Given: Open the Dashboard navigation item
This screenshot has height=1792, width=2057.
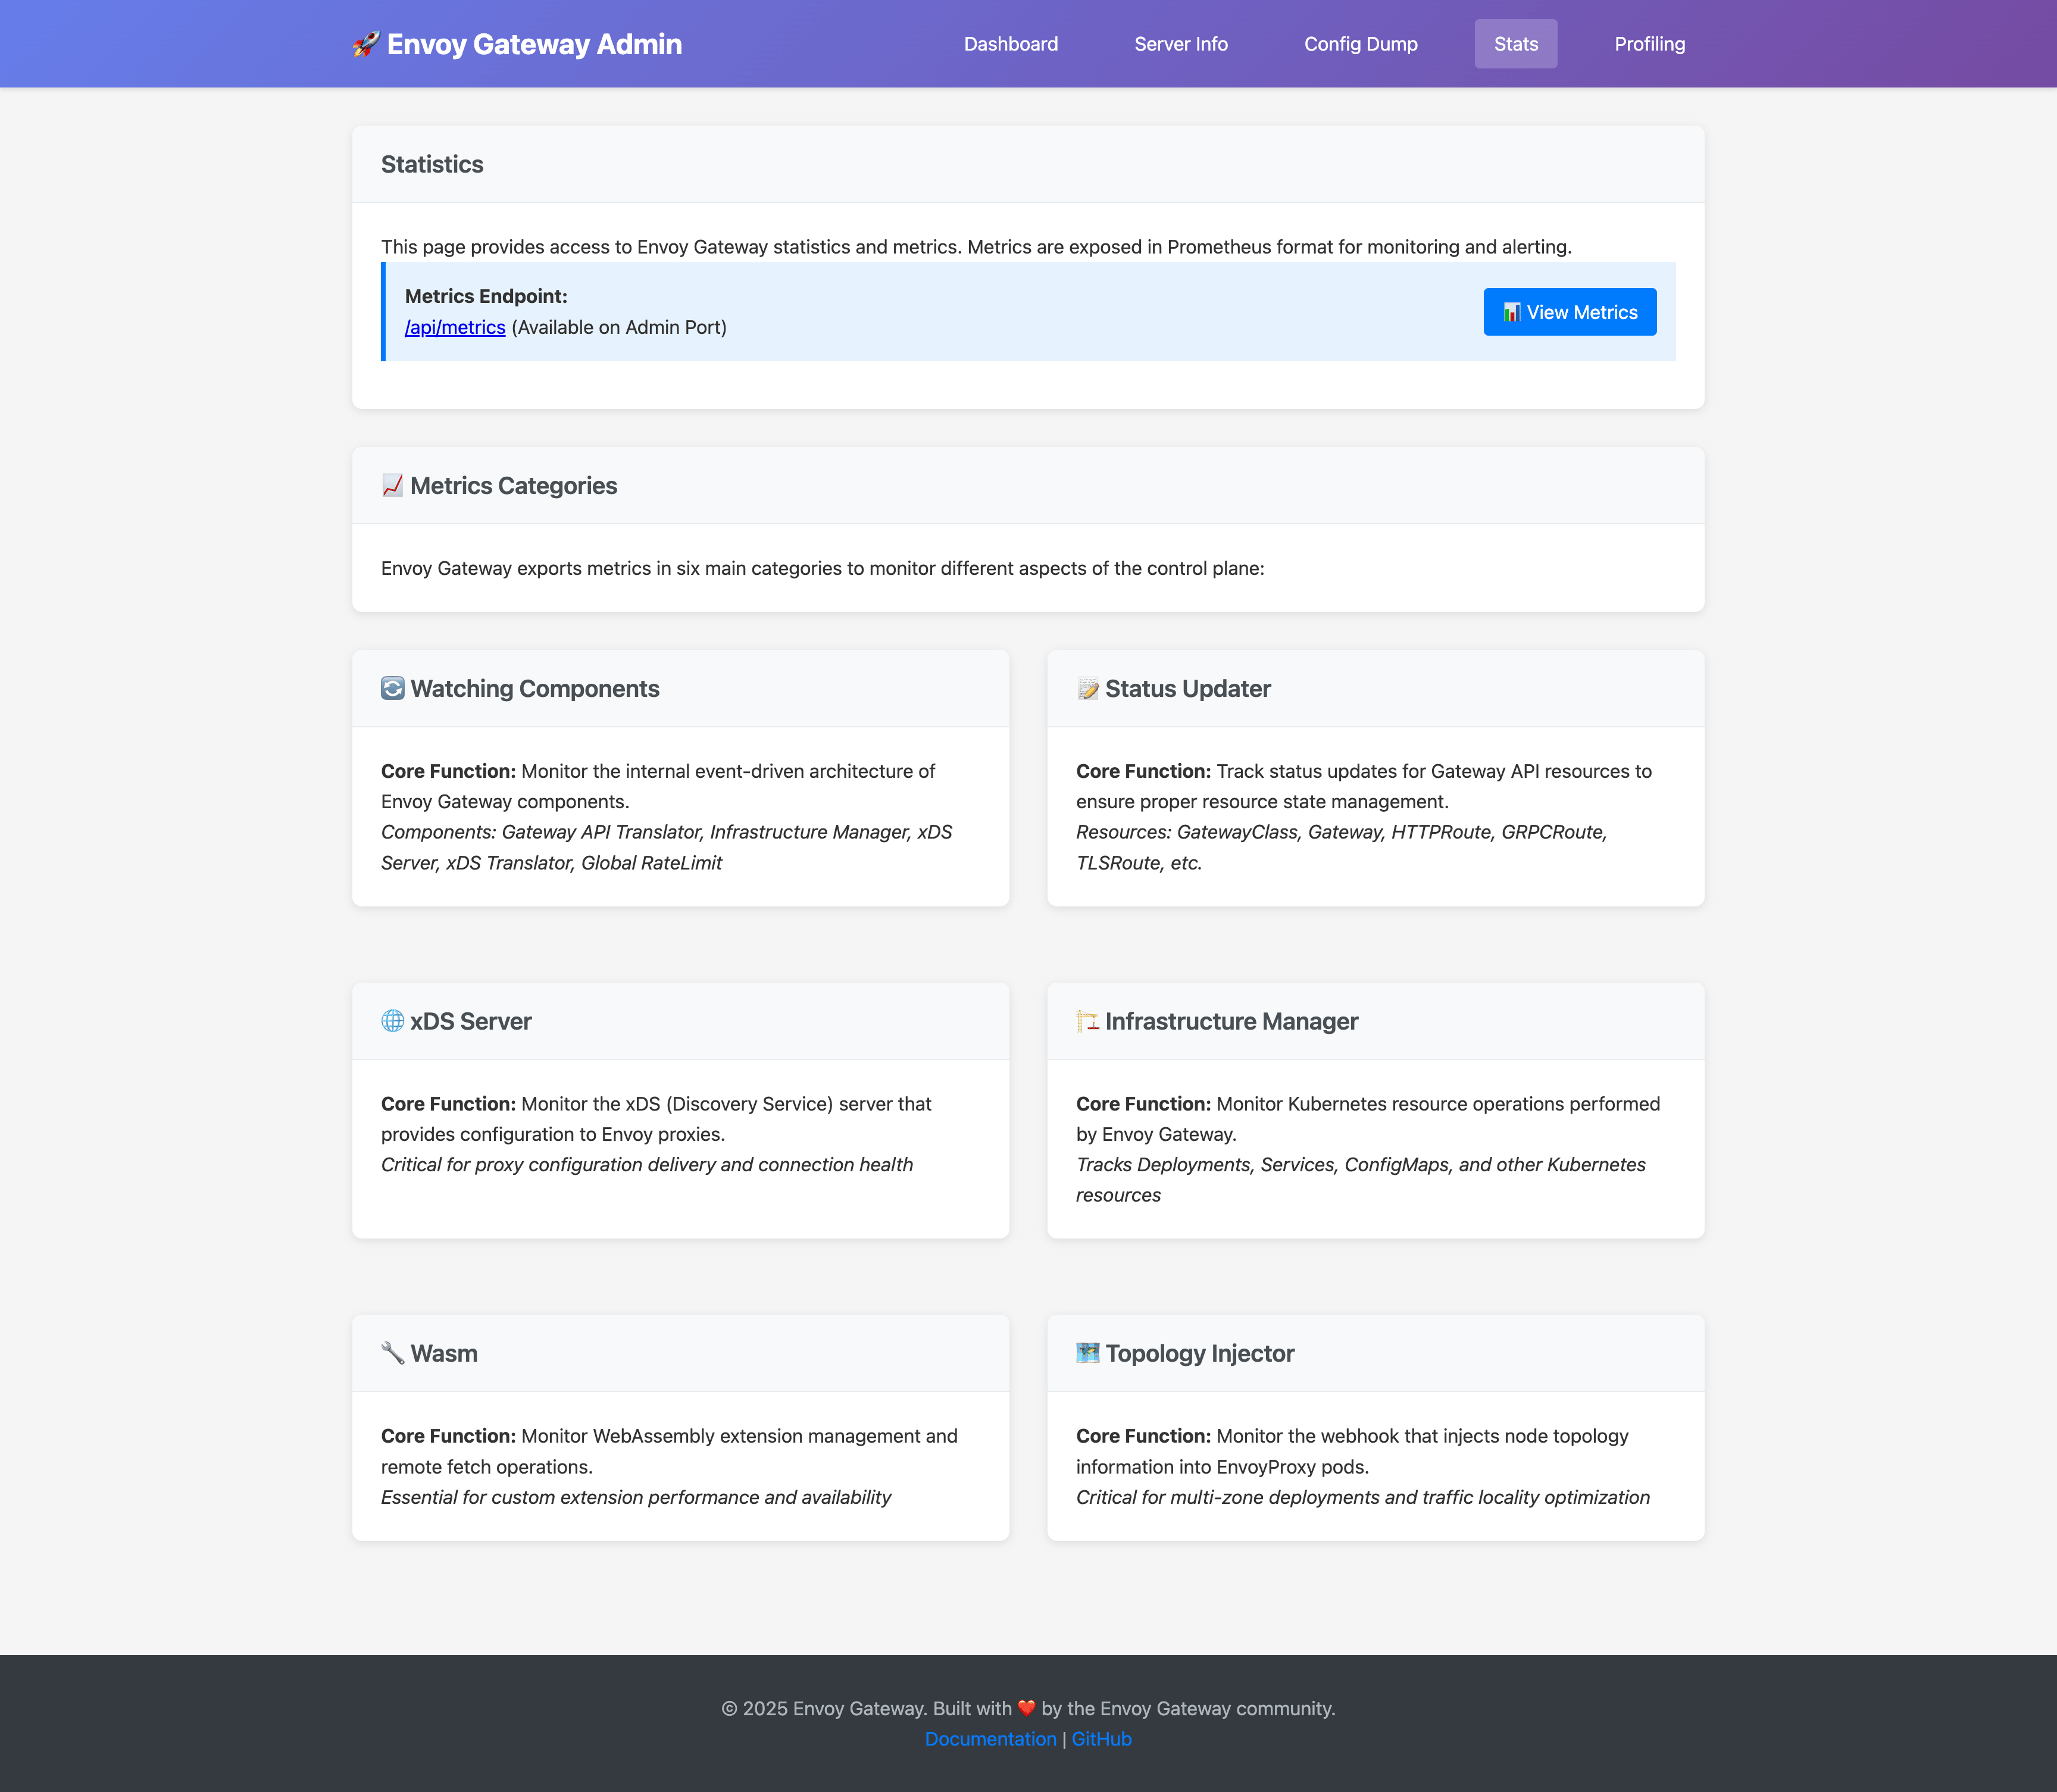Looking at the screenshot, I should (x=1011, y=44).
